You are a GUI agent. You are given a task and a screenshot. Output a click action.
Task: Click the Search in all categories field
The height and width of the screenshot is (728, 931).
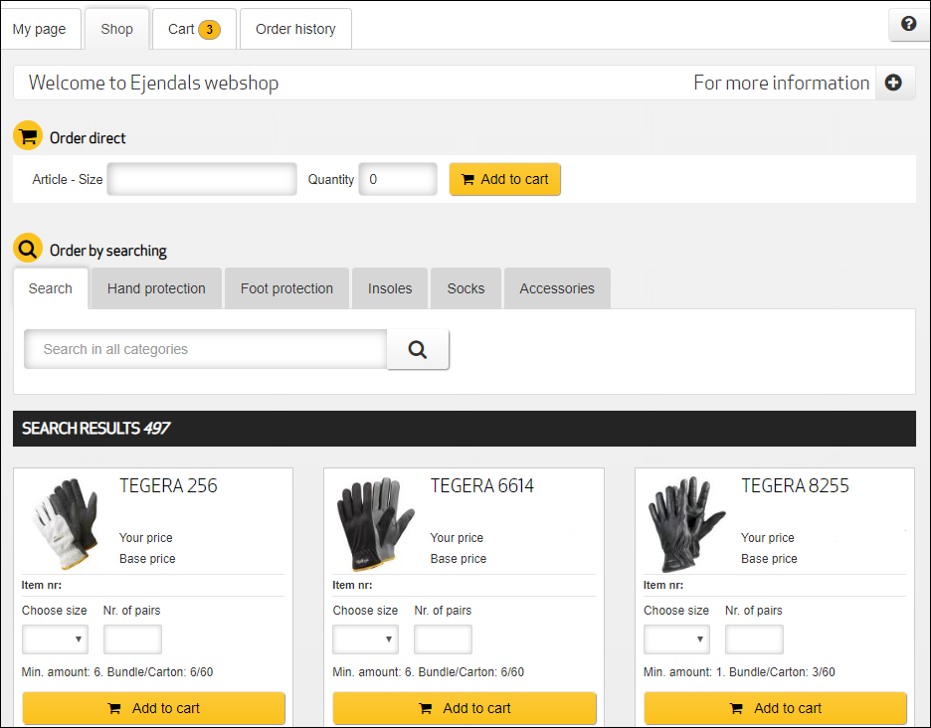coord(205,349)
